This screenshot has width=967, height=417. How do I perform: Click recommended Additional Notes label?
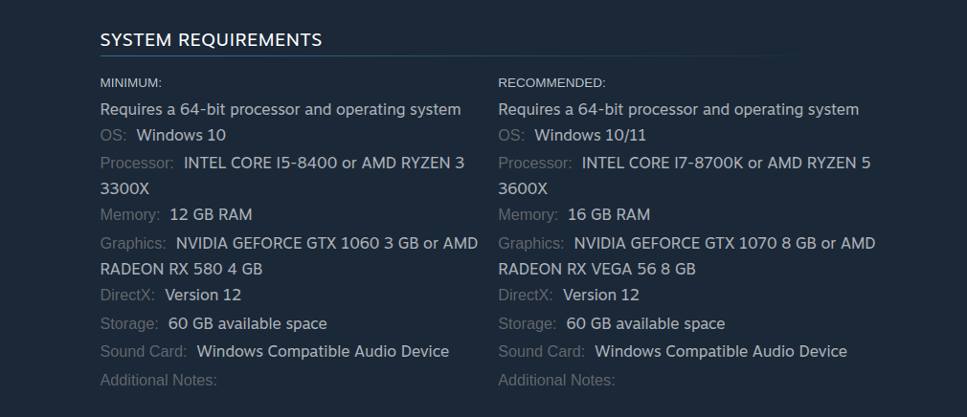click(x=556, y=380)
